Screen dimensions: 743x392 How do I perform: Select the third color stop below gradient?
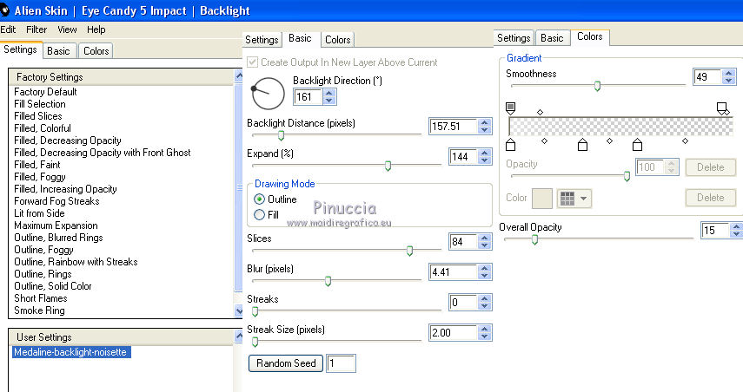637,145
